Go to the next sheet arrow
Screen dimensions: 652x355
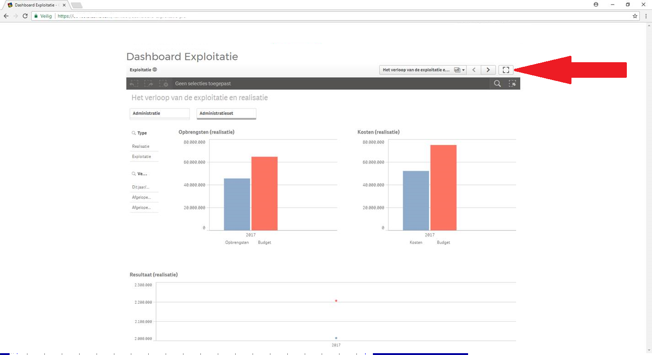488,70
